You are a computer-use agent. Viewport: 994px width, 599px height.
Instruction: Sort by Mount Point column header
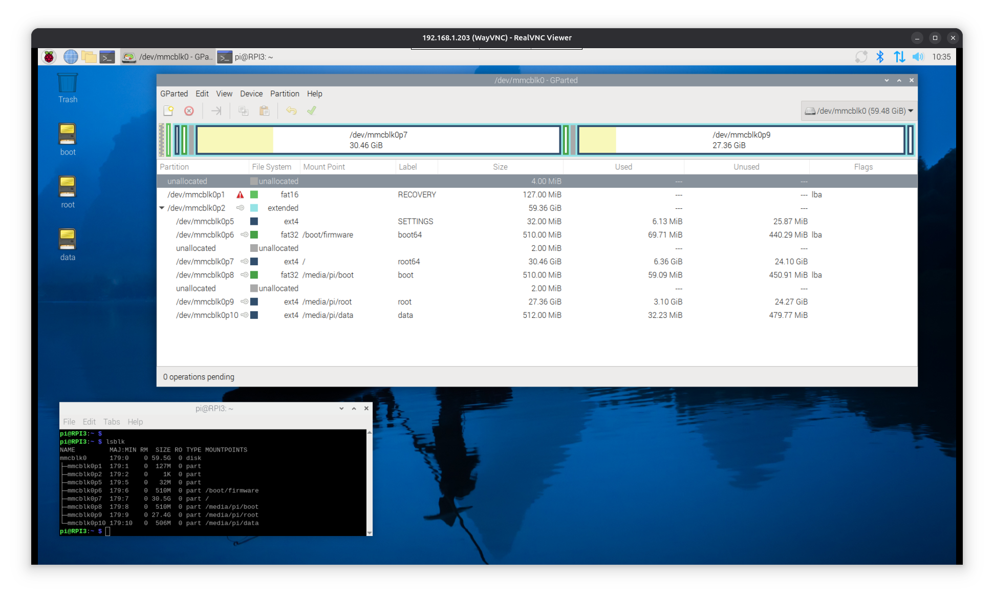pos(324,167)
